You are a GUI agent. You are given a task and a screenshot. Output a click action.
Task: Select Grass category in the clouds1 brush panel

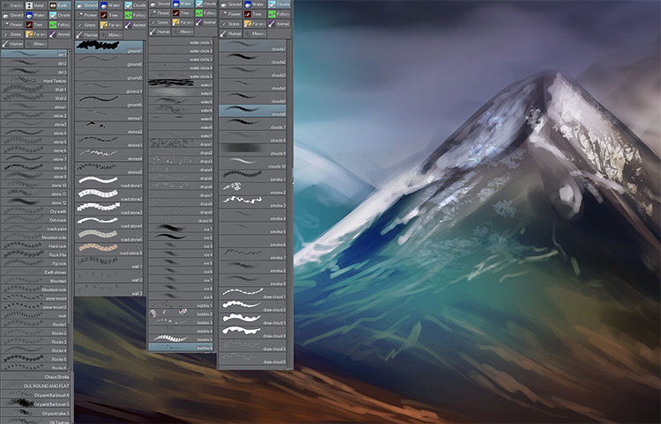pyautogui.click(x=231, y=24)
